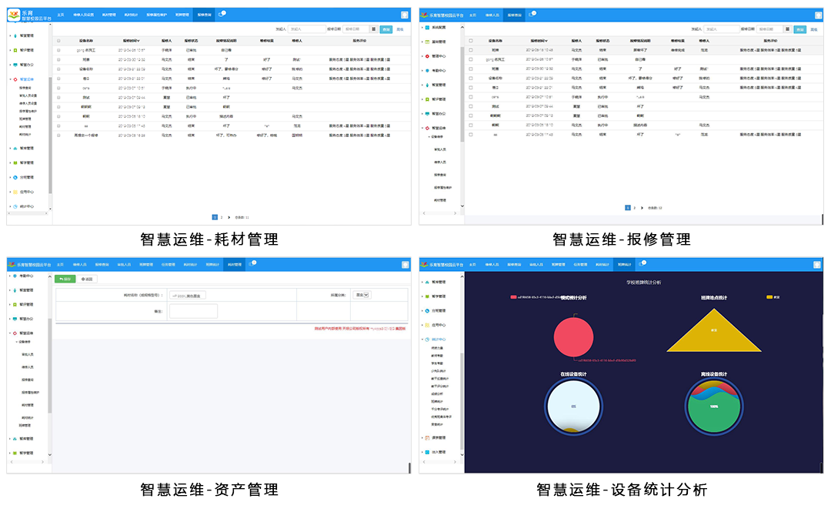Check the 再提交一个报修 row checkbox in 耗材管理 table
Image resolution: width=831 pixels, height=512 pixels.
(58, 136)
